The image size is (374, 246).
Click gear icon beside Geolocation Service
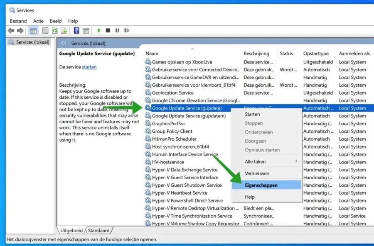(x=148, y=93)
